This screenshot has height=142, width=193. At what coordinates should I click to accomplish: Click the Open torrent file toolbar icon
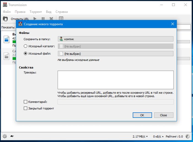[5, 19]
